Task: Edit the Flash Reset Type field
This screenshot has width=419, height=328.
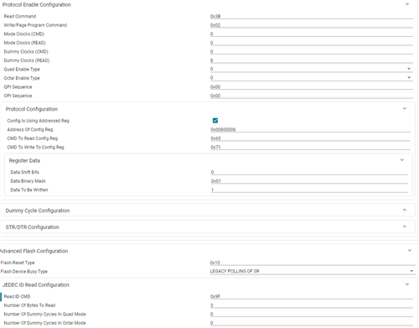Action: [313, 263]
